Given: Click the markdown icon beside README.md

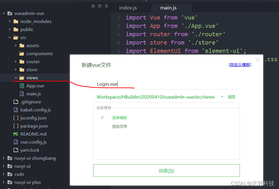Looking at the screenshot, I should point(16,134).
